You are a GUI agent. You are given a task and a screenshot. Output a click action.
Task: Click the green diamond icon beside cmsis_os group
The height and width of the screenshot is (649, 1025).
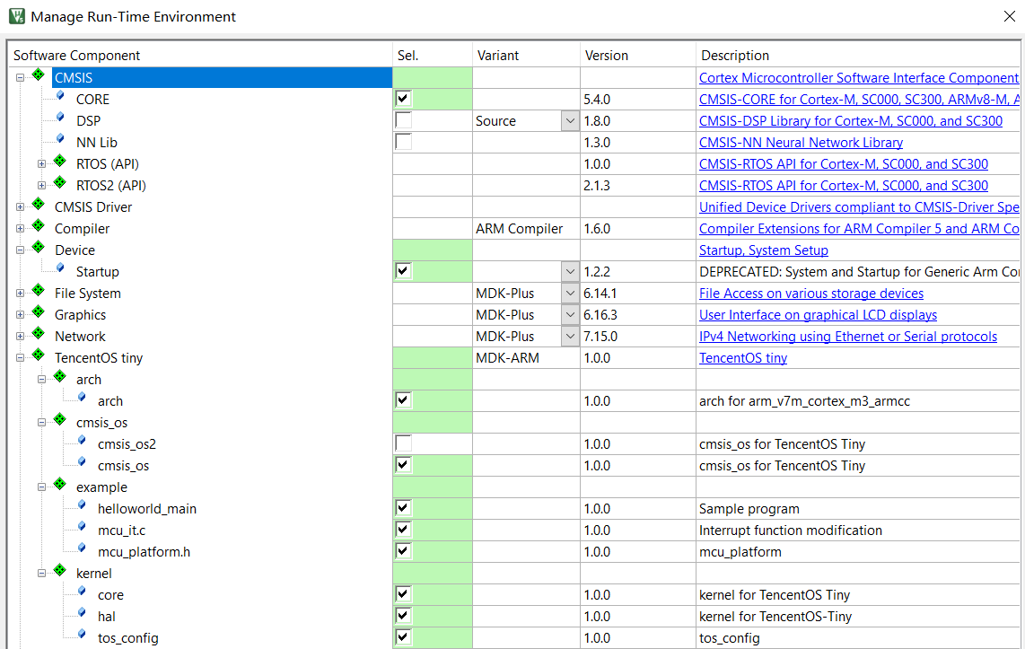60,419
